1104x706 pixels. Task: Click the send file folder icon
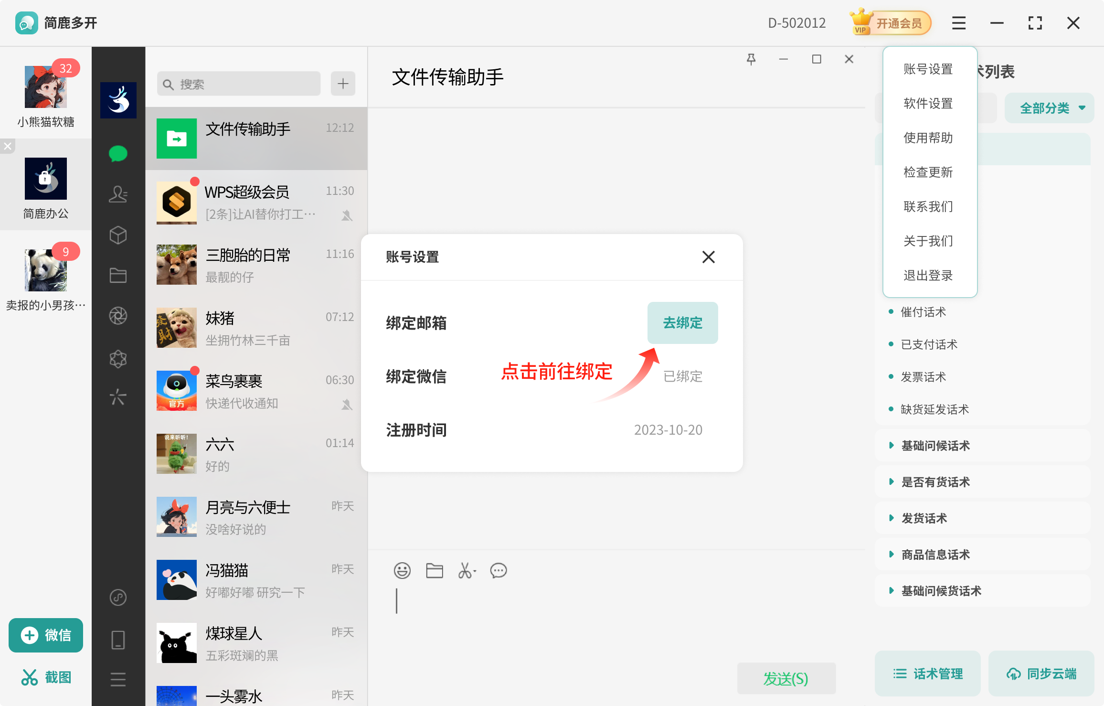(434, 570)
